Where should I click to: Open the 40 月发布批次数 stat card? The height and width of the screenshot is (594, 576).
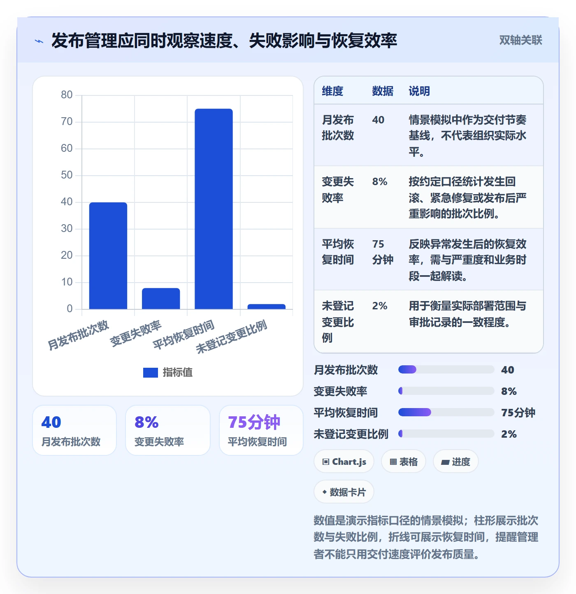pyautogui.click(x=74, y=430)
